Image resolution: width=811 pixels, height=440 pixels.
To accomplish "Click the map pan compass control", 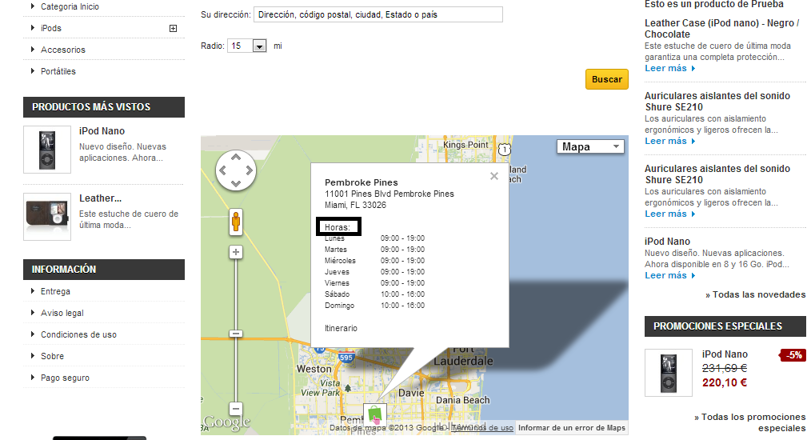I will [235, 170].
